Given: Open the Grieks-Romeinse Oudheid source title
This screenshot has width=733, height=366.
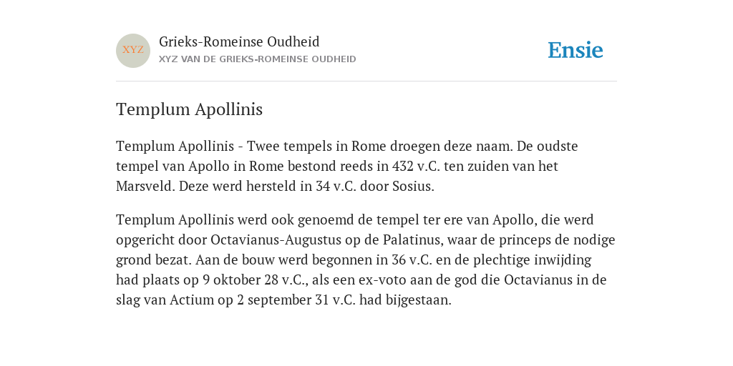Looking at the screenshot, I should [x=239, y=42].
